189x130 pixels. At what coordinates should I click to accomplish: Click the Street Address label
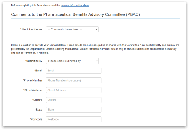click(x=33, y=90)
